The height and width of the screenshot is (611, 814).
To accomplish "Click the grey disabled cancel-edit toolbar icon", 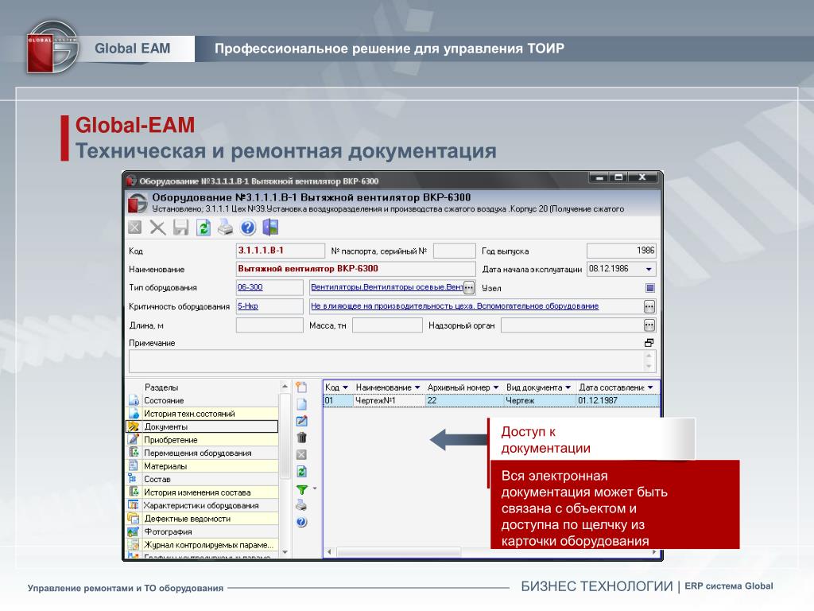I will (135, 228).
